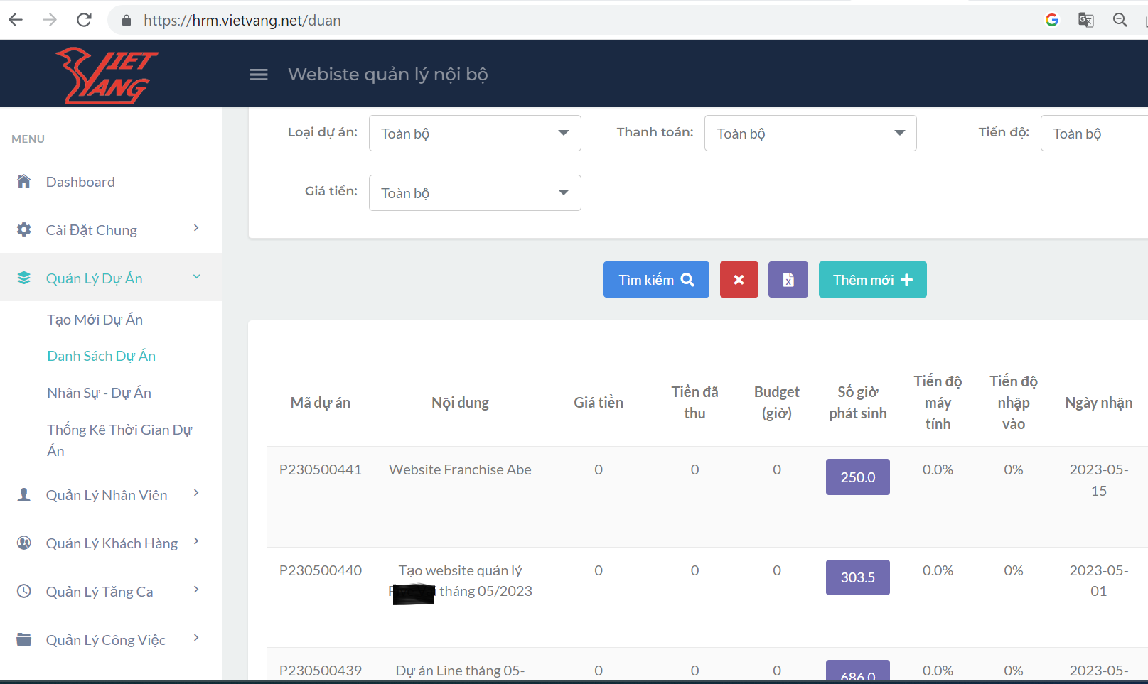Viewport: 1148px width, 684px height.
Task: Open the Loại dự án dropdown
Action: click(475, 134)
